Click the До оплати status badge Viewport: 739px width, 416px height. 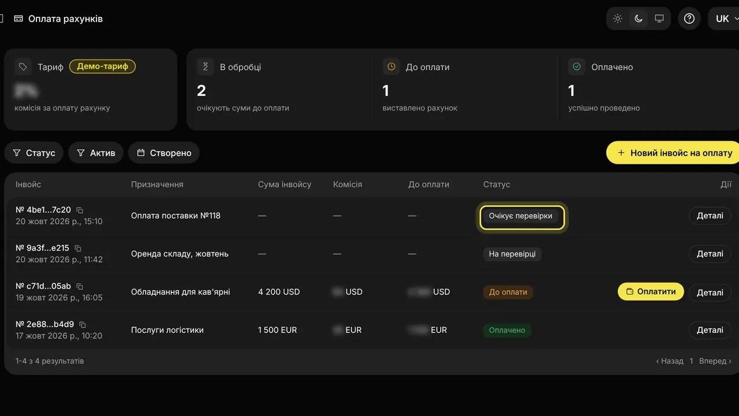click(508, 292)
